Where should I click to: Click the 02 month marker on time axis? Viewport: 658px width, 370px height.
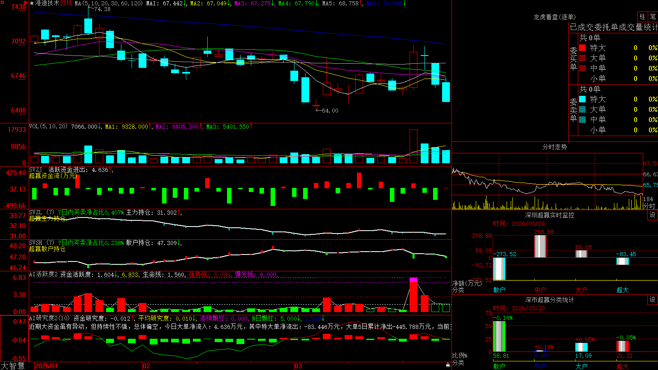click(x=146, y=366)
